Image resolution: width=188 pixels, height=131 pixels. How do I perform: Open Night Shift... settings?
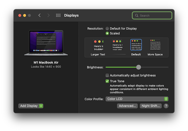tap(151, 106)
